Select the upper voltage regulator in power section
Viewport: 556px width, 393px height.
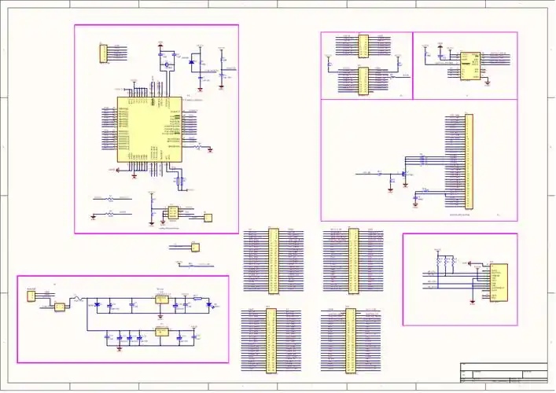coord(161,299)
